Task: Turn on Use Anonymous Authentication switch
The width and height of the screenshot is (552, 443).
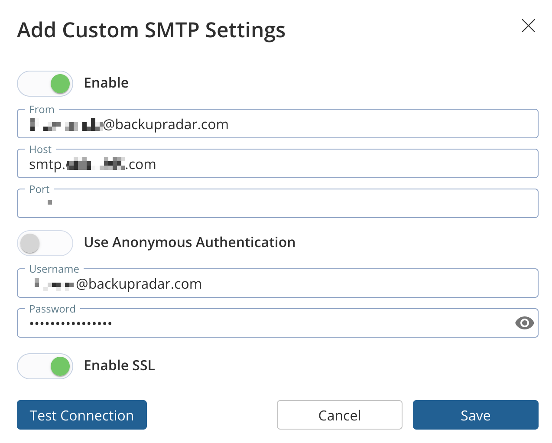Action: click(x=45, y=243)
